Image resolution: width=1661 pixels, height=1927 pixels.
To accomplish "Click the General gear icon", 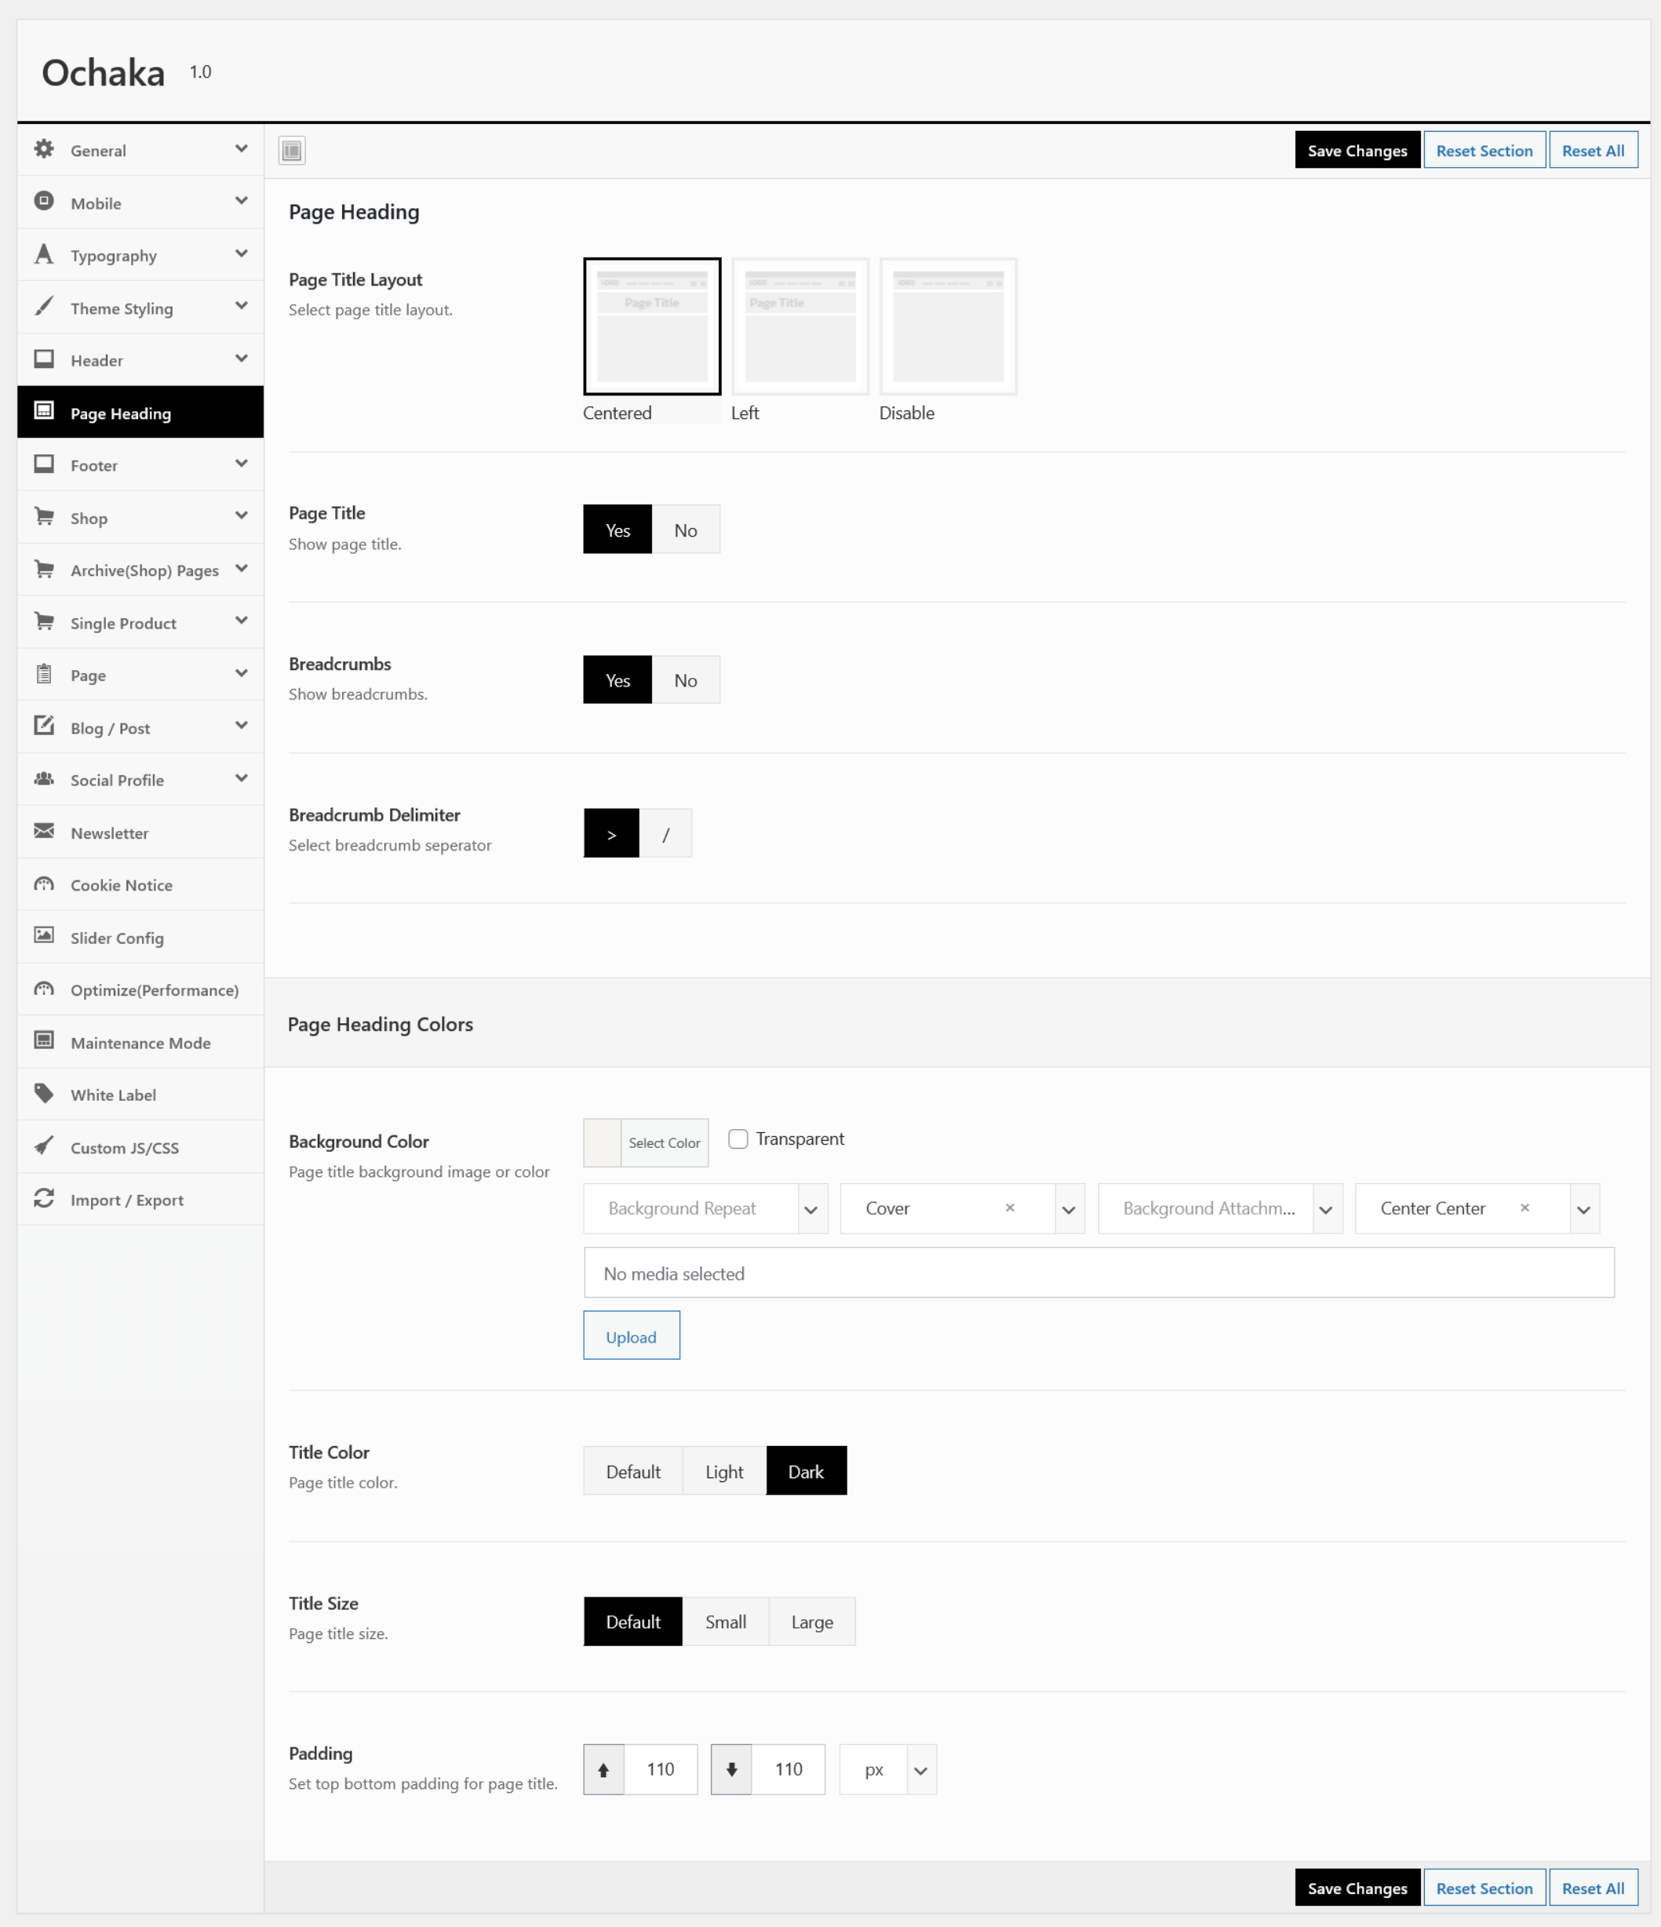I will pyautogui.click(x=44, y=149).
